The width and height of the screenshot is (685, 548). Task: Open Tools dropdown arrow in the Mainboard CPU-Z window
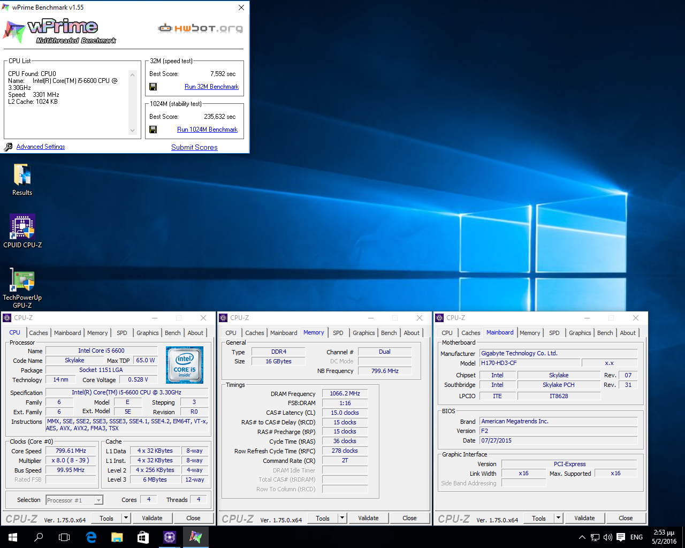558,518
